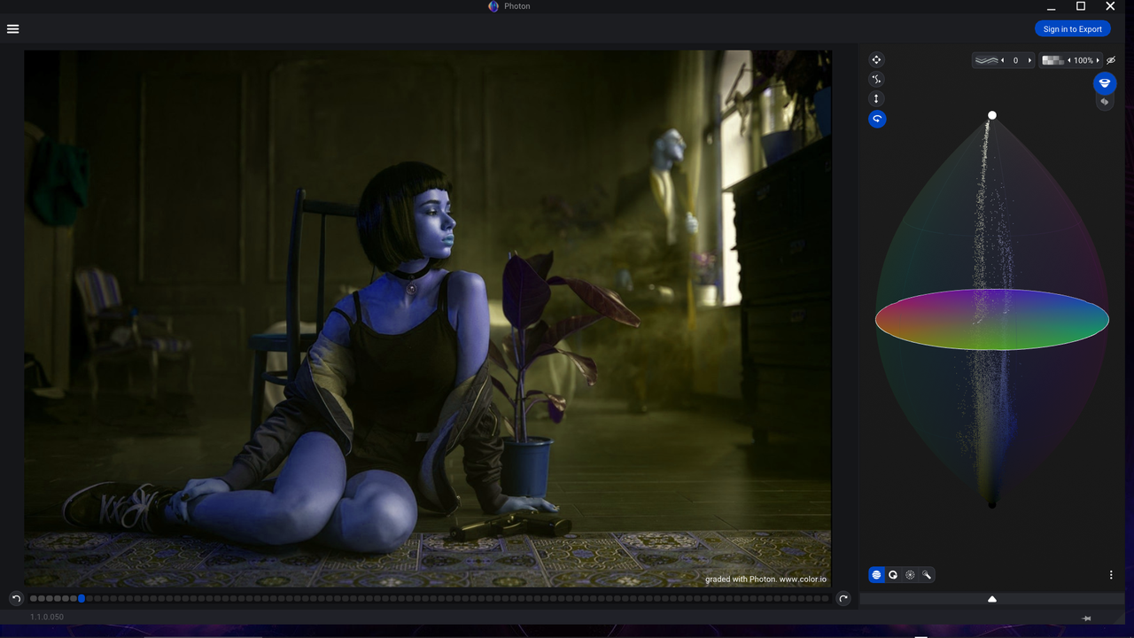This screenshot has height=638, width=1134.
Task: Increase smoothing value with right arrow
Action: (1029, 60)
